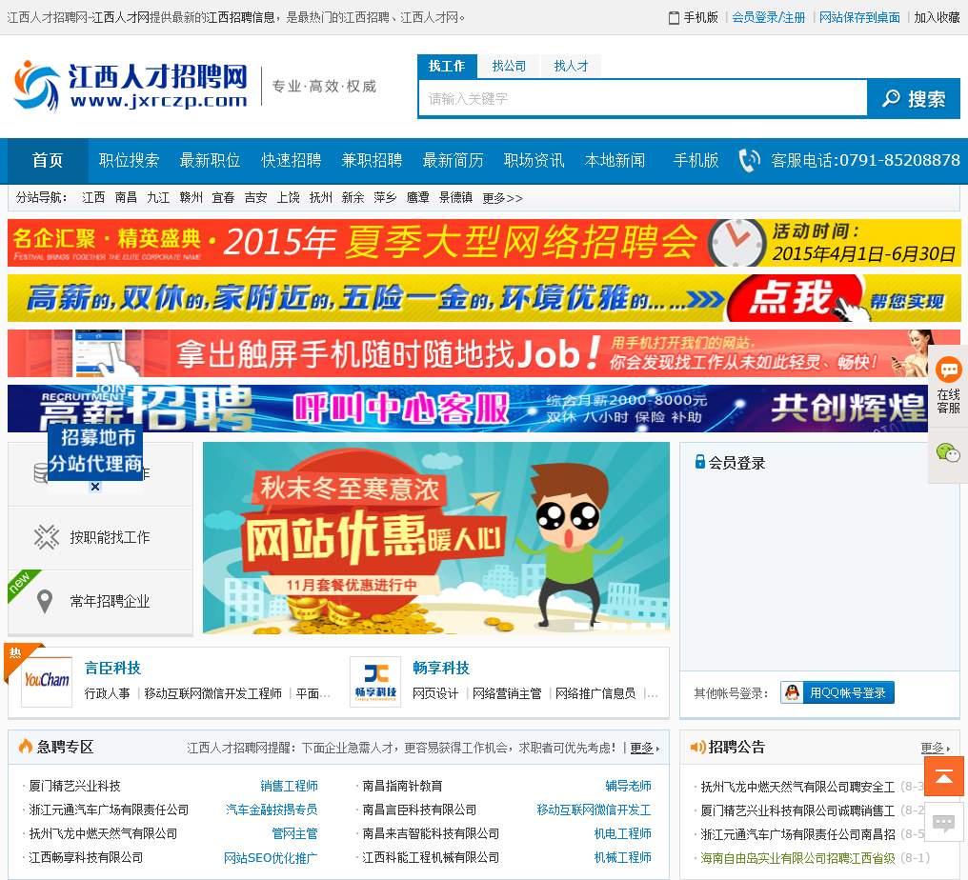
Task: Select the 九江 substation link
Action: point(158,197)
